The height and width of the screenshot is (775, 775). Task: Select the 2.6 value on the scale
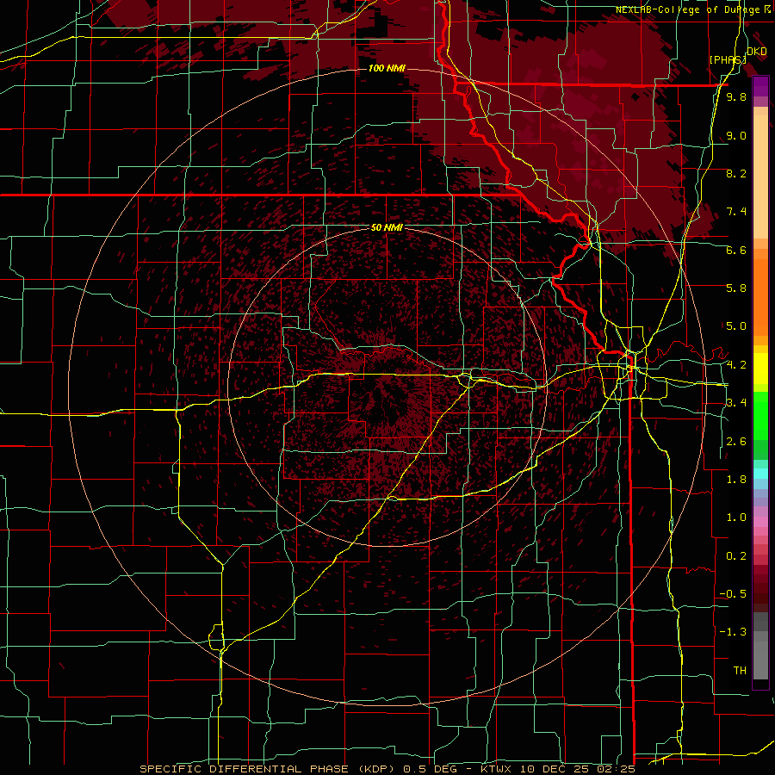coord(736,442)
